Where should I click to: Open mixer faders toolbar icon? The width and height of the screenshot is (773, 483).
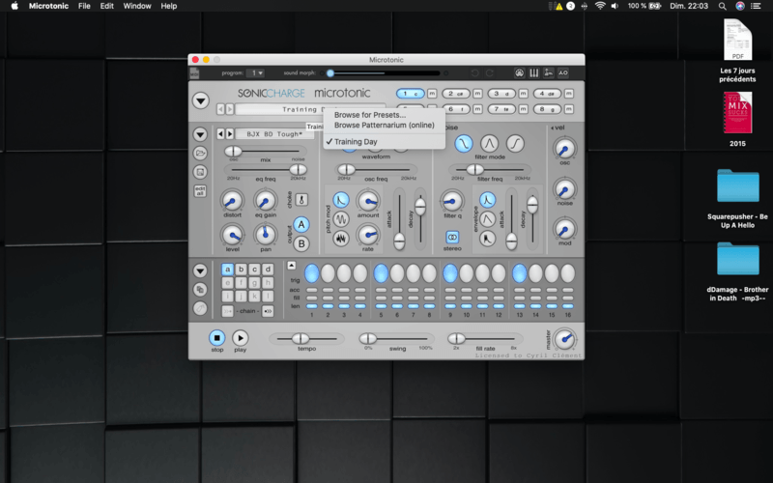point(534,73)
